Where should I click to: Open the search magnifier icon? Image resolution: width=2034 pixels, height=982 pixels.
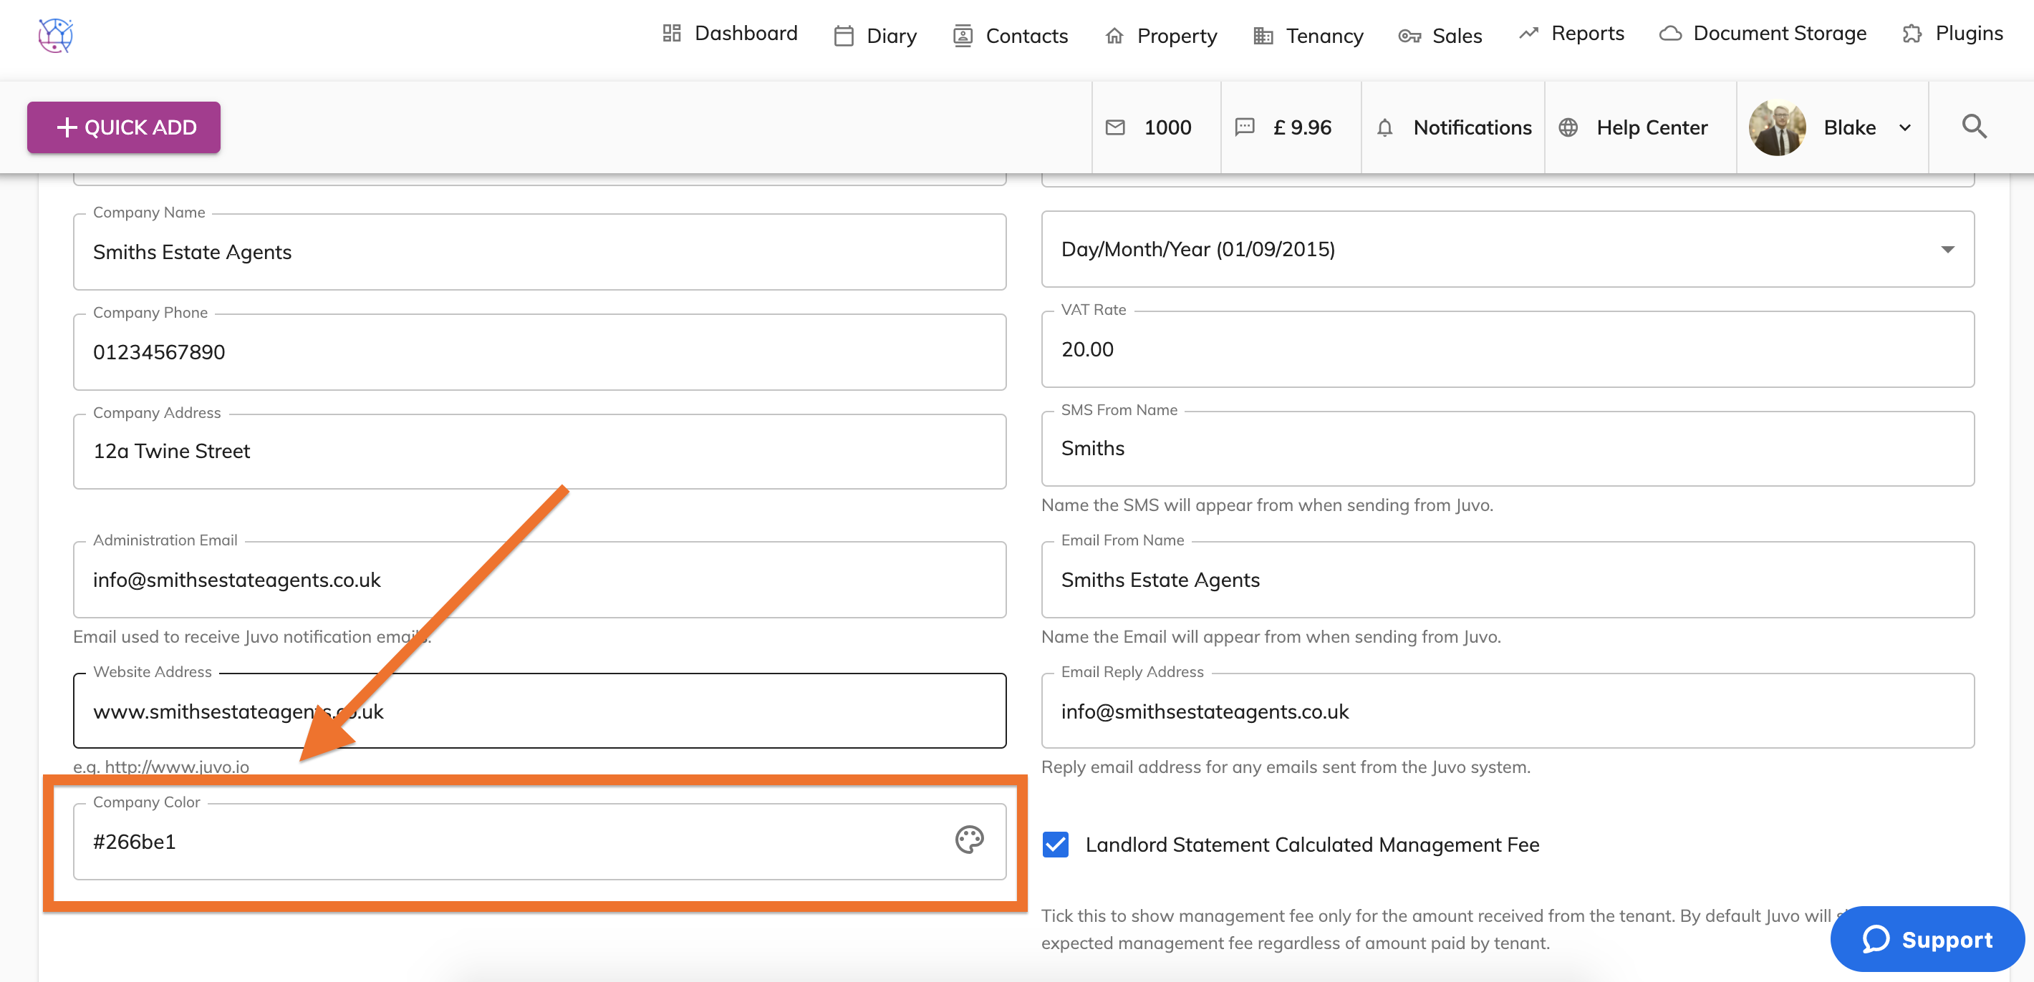(x=1974, y=126)
